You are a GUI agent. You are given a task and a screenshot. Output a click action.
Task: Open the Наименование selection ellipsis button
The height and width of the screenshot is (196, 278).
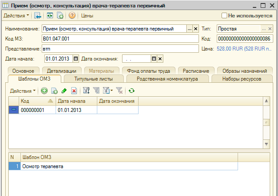[189, 29]
